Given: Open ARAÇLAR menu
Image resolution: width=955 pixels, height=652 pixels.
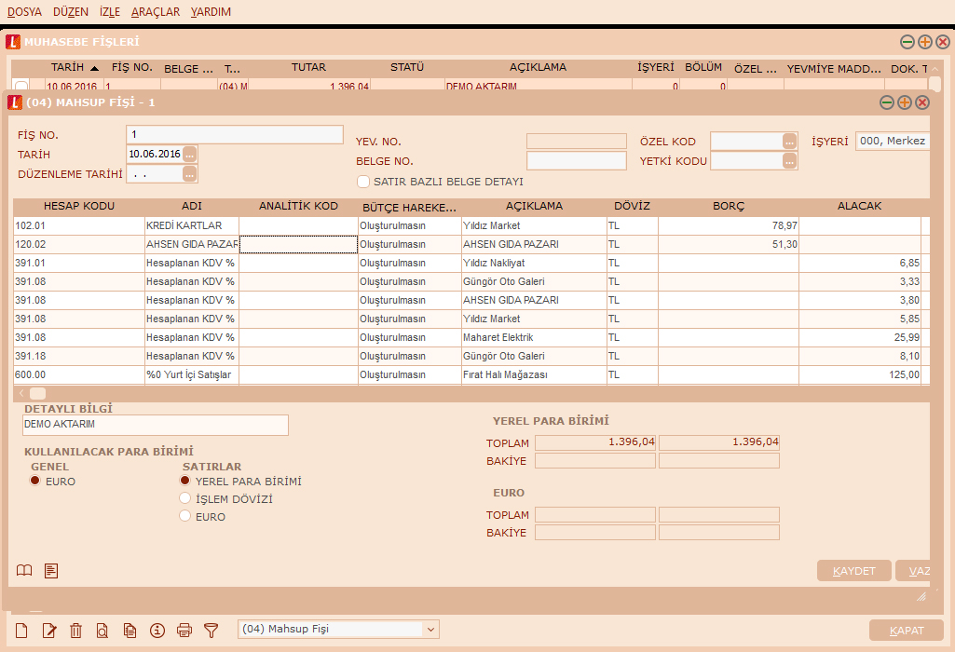Looking at the screenshot, I should (156, 11).
